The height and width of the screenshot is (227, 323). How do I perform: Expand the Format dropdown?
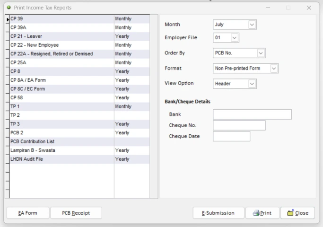pyautogui.click(x=274, y=68)
